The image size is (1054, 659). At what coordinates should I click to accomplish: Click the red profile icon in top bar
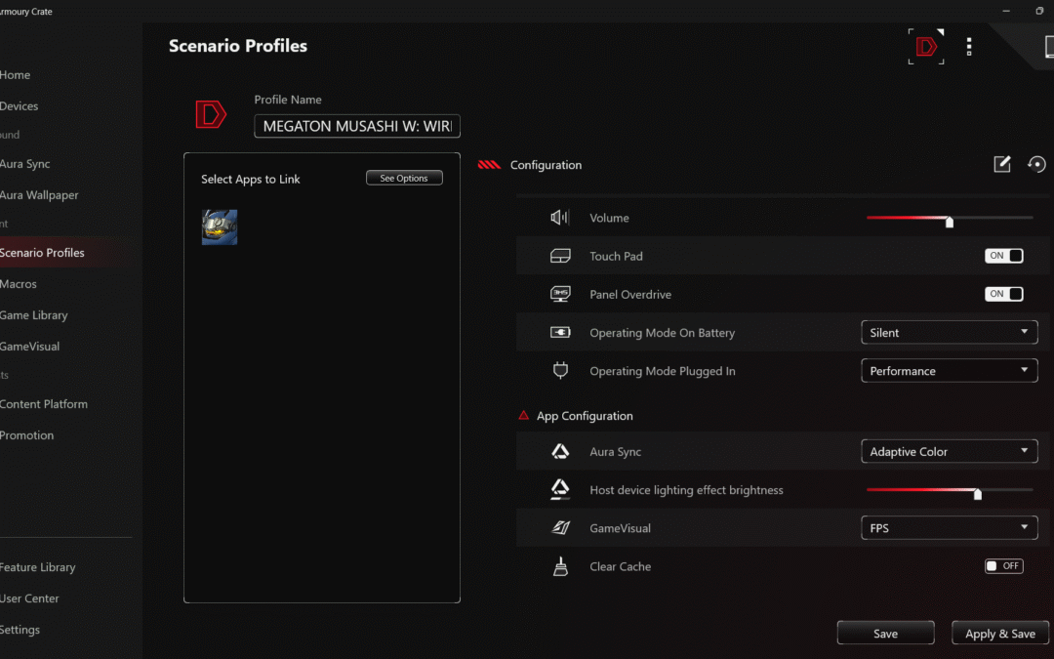(926, 46)
